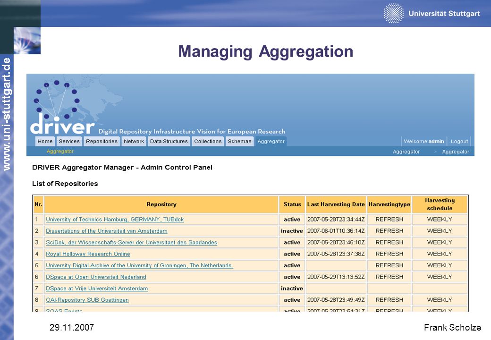Screen dimensions: 491x340
Task: Open OAI-Repository SUB Goettingen link
Action: coord(87,300)
